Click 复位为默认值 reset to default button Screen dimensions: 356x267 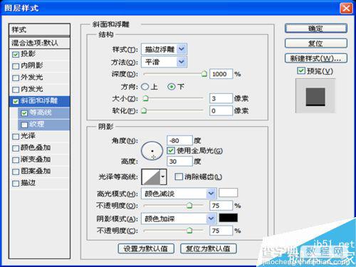pyautogui.click(x=208, y=248)
